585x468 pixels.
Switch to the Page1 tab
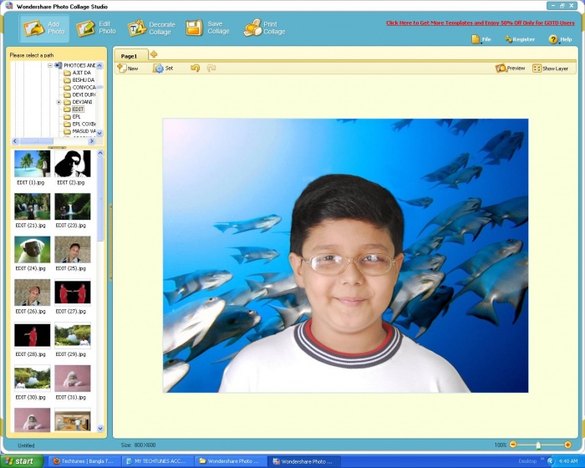coord(129,56)
